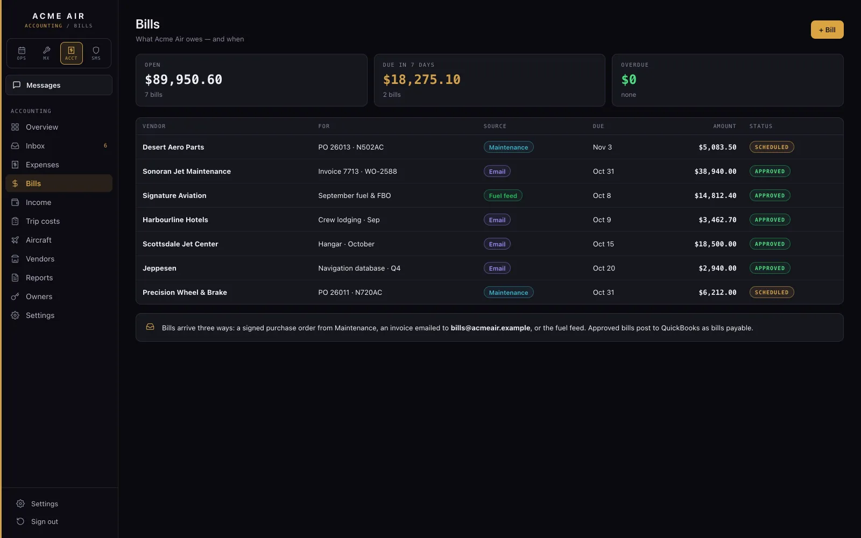The height and width of the screenshot is (538, 861).
Task: Click the inbox badge count 6
Action: (x=105, y=146)
